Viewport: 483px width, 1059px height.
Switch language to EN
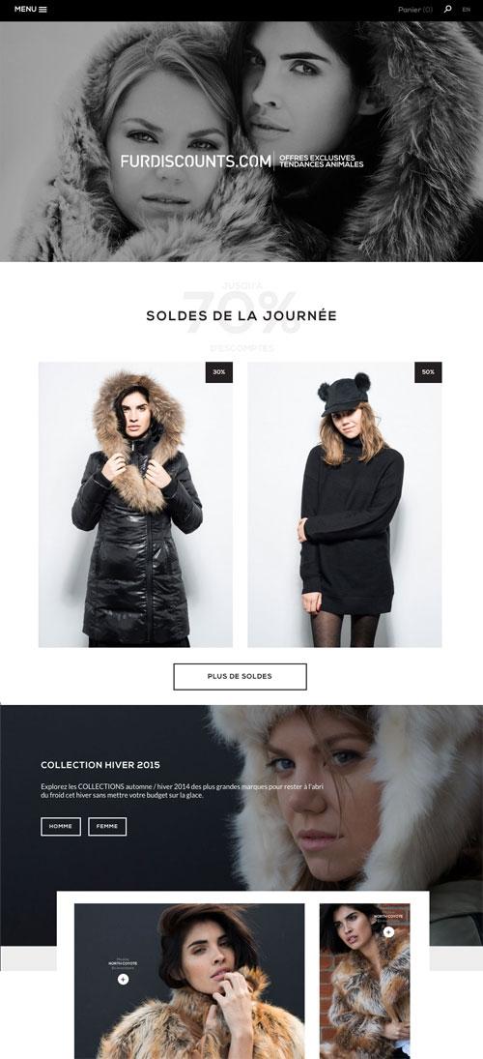pyautogui.click(x=467, y=10)
